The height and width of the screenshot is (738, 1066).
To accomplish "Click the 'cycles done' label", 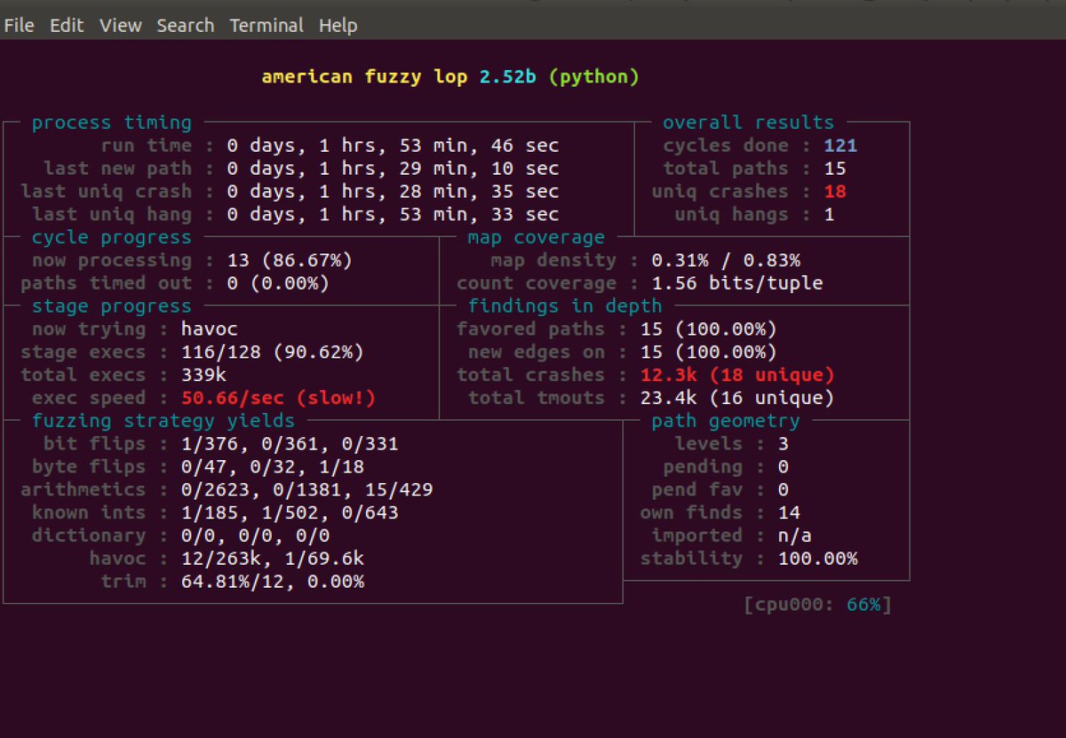I will pyautogui.click(x=726, y=146).
